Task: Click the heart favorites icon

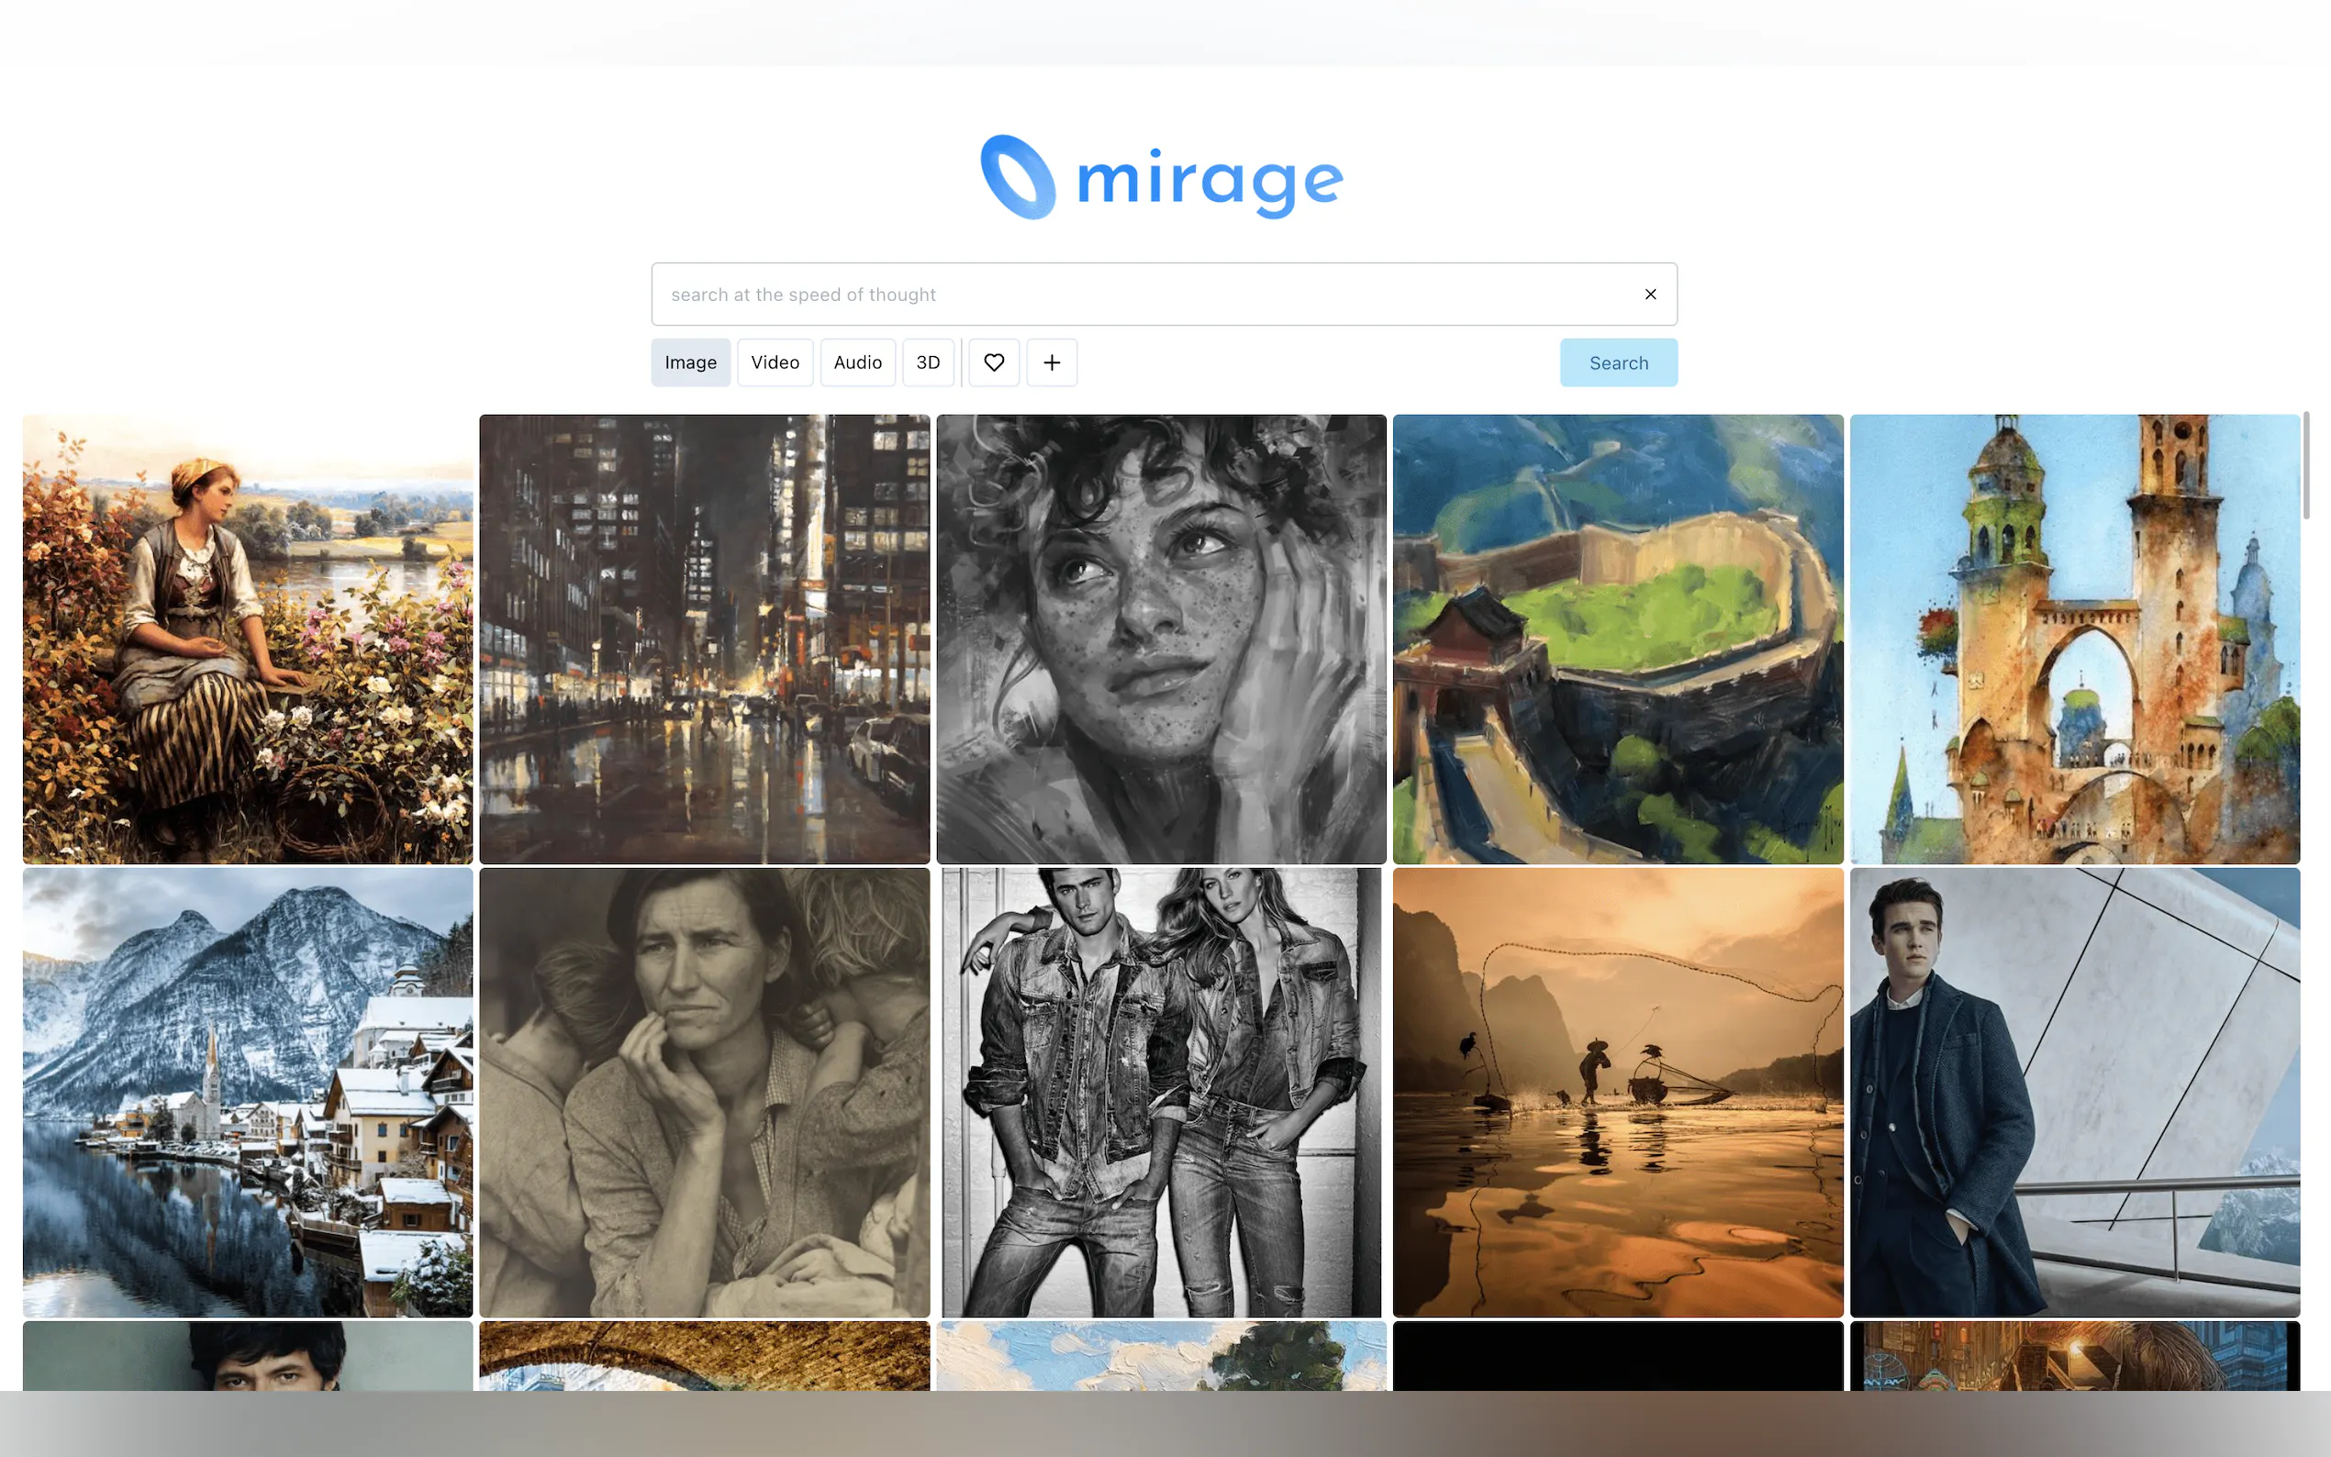Action: pyautogui.click(x=994, y=362)
